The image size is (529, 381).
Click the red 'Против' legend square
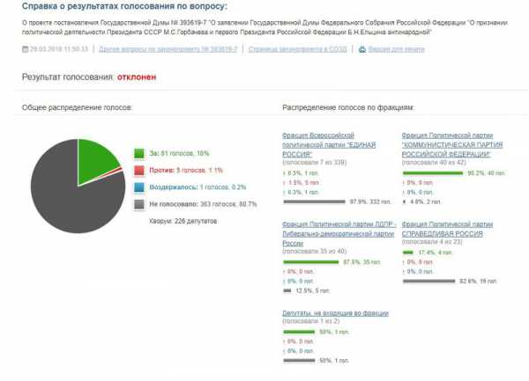point(139,170)
